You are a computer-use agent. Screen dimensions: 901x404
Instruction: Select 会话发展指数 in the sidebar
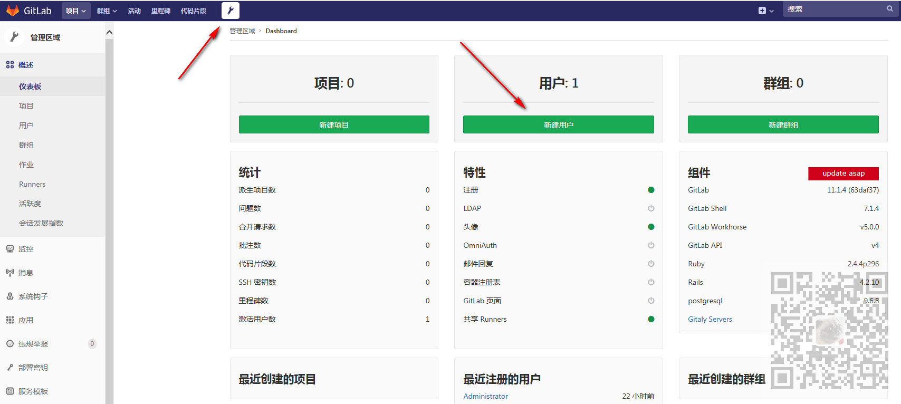click(x=41, y=223)
